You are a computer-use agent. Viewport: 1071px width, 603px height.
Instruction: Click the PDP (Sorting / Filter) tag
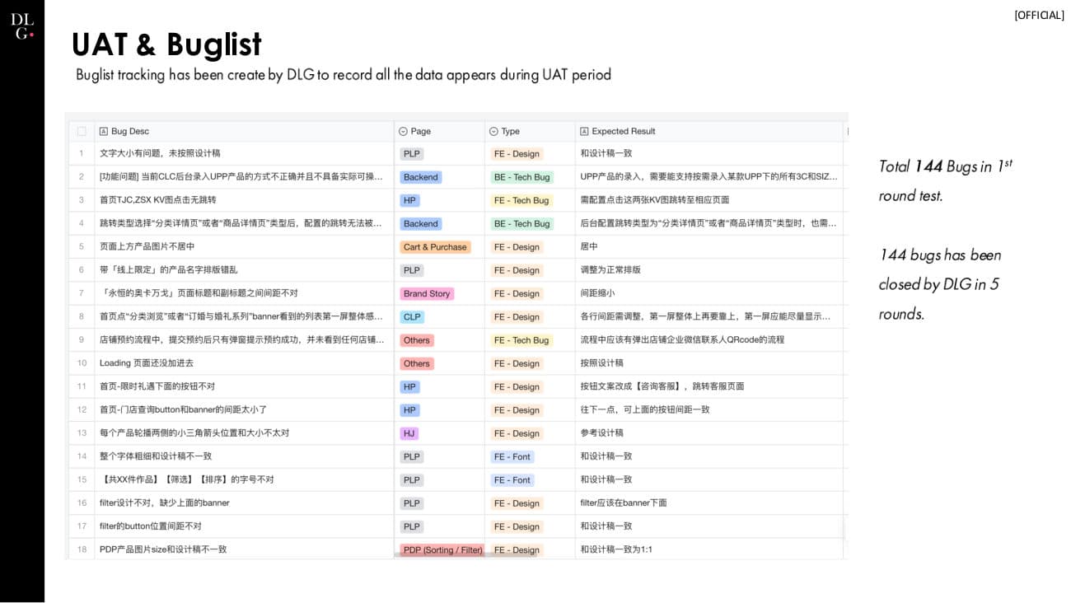[442, 549]
